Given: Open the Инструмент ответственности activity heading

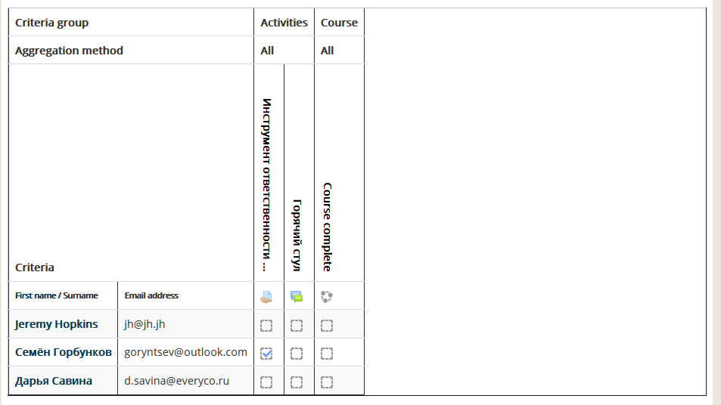Looking at the screenshot, I should click(x=266, y=184).
